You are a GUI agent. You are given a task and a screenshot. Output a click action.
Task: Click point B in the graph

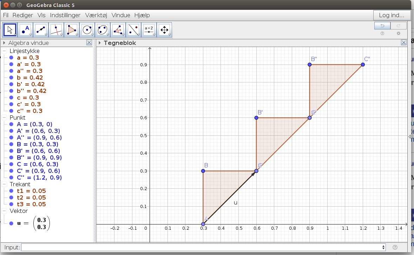[x=203, y=171]
